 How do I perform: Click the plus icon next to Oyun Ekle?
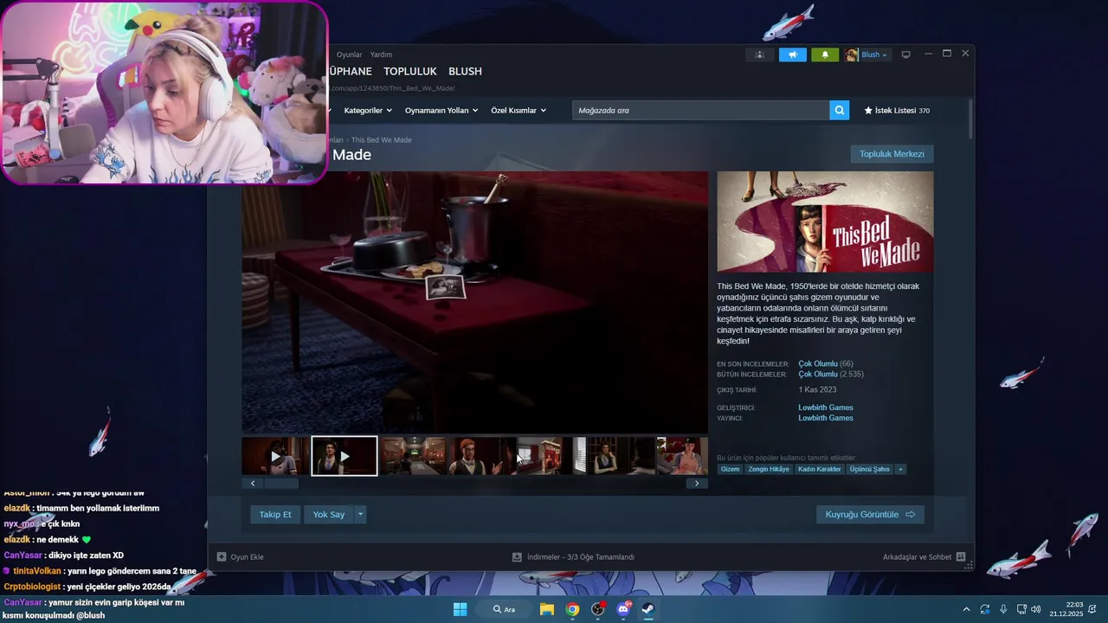[222, 557]
